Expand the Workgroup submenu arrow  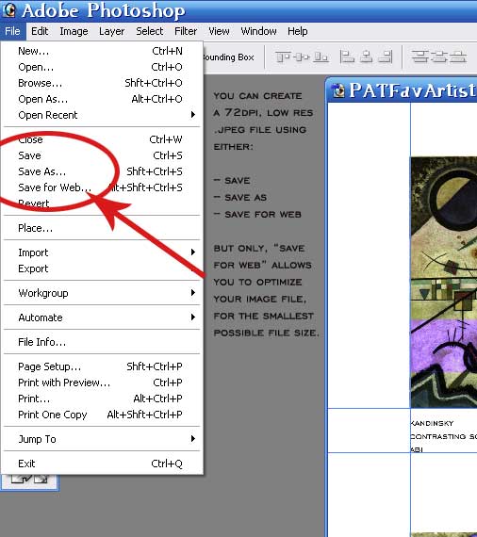(193, 293)
